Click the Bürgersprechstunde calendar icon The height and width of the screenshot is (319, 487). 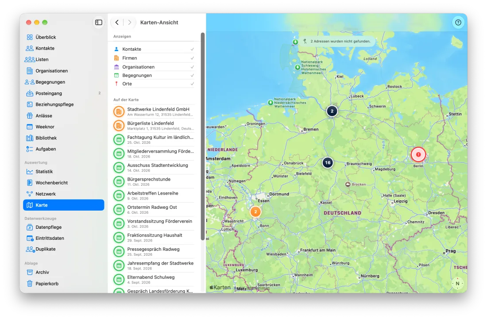119,181
